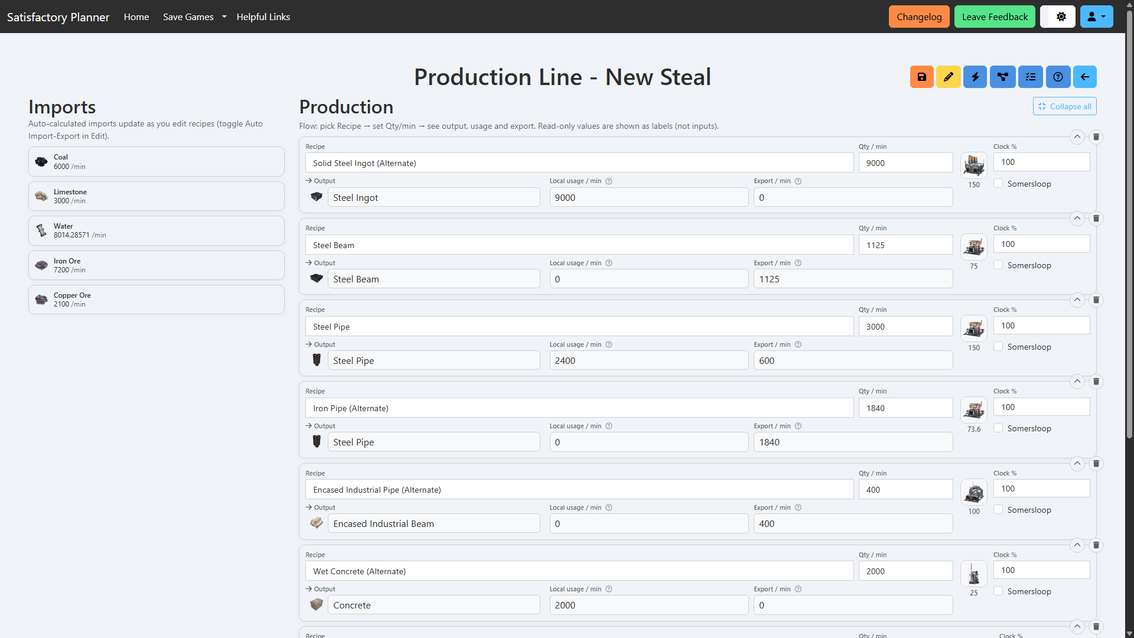Enable Somersloop for Solid Steel Ingot recipe

[x=998, y=183]
